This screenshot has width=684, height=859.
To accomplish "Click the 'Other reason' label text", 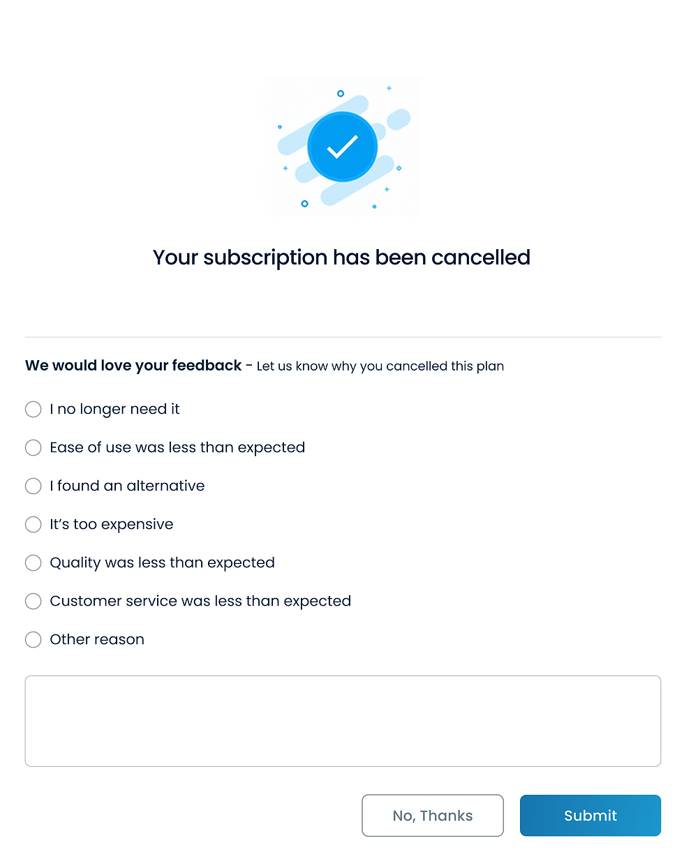I will (97, 640).
